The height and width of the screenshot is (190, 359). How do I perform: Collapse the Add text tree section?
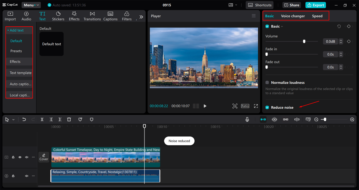pyautogui.click(x=8, y=30)
